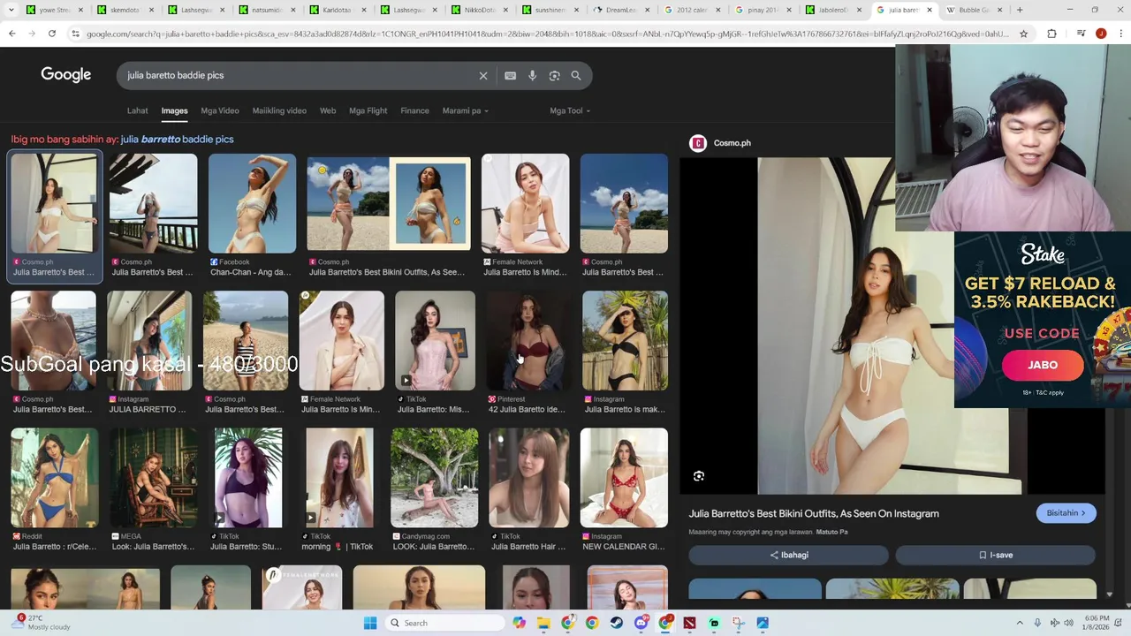This screenshot has width=1131, height=636.
Task: Click the JABO code button in Stake ad
Action: click(x=1043, y=365)
